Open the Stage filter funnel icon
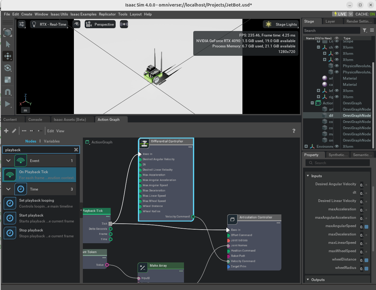This screenshot has height=290, width=376. (365, 30)
